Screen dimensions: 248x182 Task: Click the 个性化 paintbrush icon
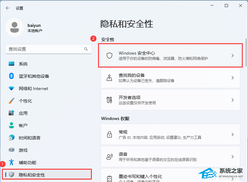point(12,101)
